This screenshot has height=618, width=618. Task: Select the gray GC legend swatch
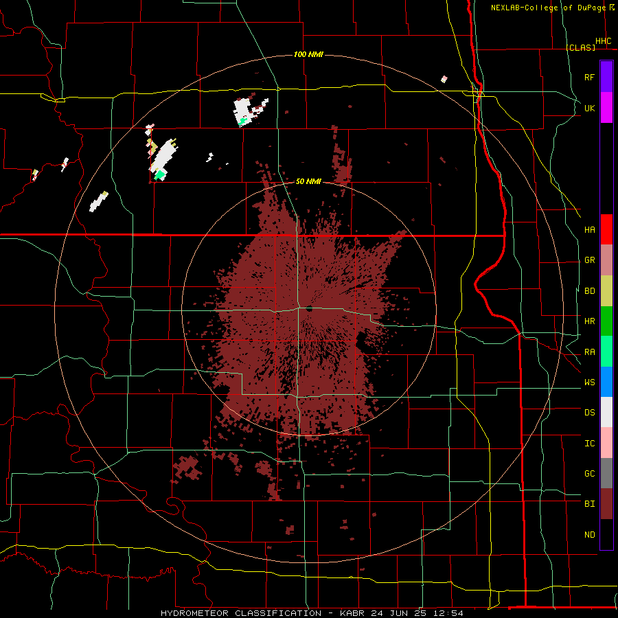pyautogui.click(x=606, y=473)
